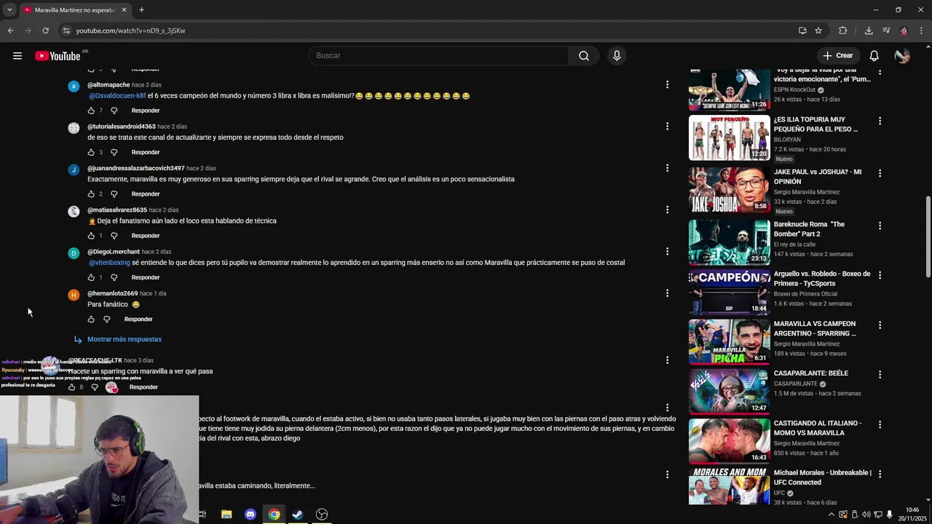Open options menu for @tutorialesandroid4363 comment

click(667, 126)
